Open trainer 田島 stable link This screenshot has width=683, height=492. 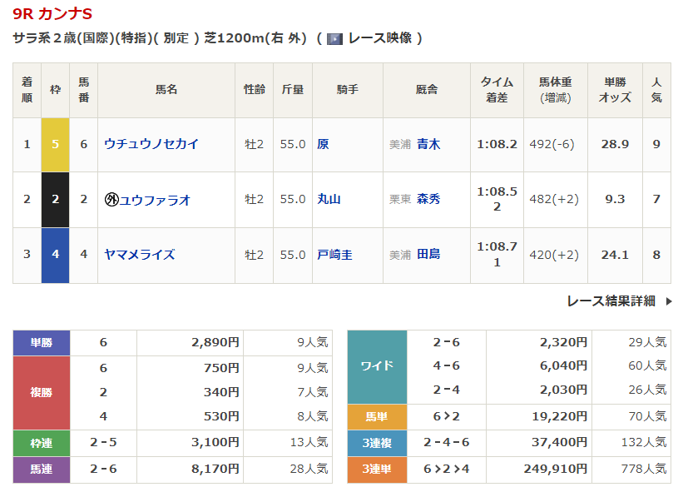428,255
